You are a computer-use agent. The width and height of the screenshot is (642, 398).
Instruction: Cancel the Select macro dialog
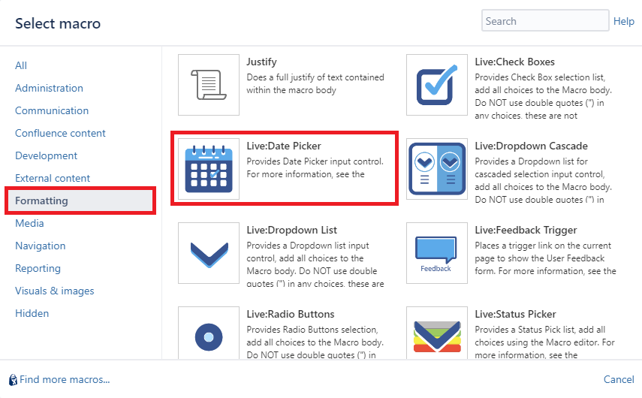619,380
